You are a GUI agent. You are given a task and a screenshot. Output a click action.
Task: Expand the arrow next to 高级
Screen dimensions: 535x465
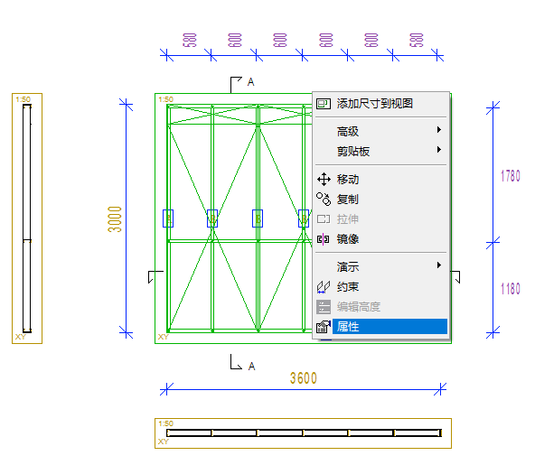click(439, 129)
